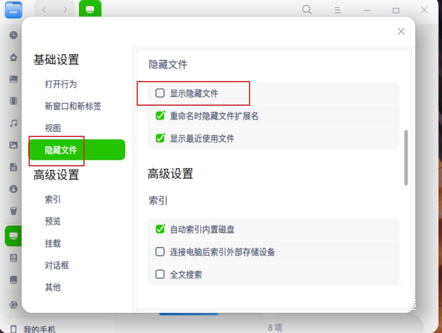The width and height of the screenshot is (442, 333).
Task: Enable 连接电脑后索引外部存储设备
Action: pos(160,252)
